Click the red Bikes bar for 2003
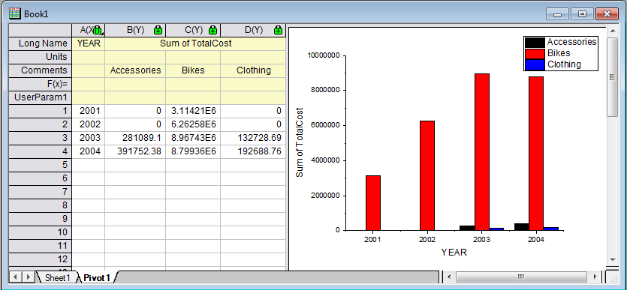The width and height of the screenshot is (627, 290). [x=482, y=152]
